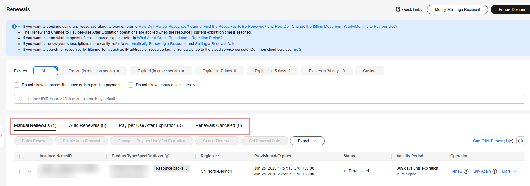Click the Instance ID/Resource ID search field

click(269, 99)
